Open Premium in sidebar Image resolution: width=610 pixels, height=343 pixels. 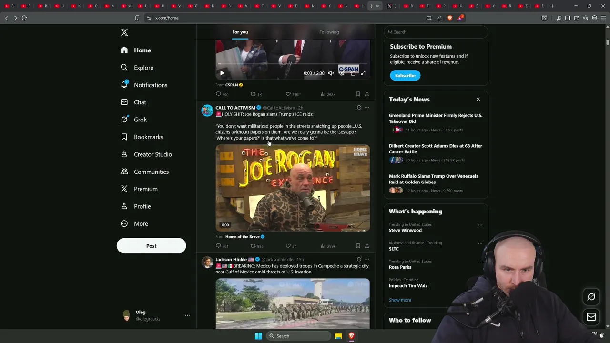pos(139,189)
